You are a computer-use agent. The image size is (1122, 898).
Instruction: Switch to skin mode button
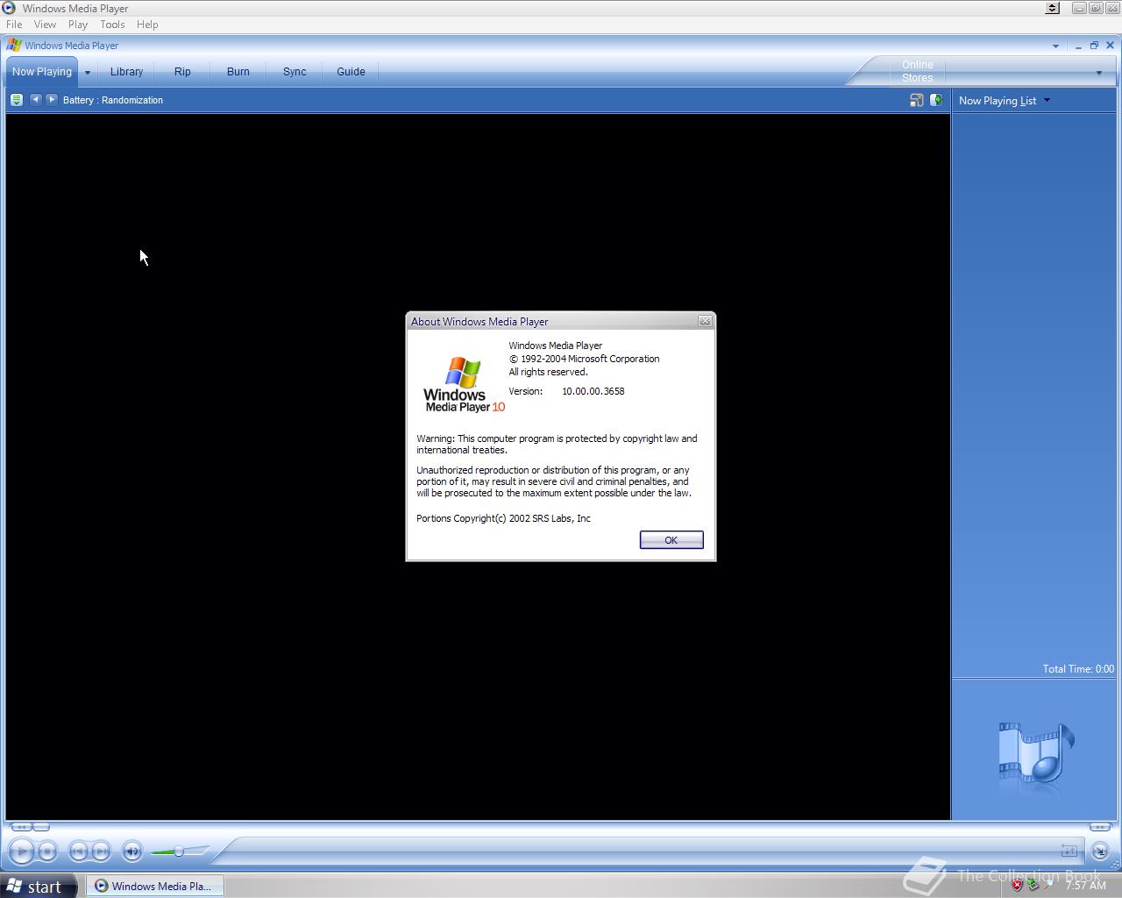click(1099, 851)
